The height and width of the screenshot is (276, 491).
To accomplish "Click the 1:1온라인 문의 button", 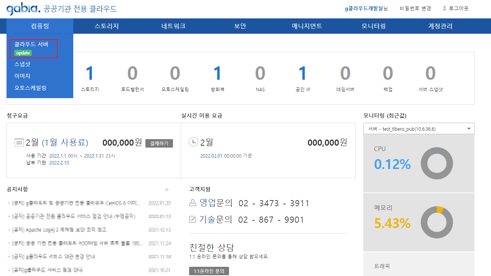I will click(x=209, y=271).
